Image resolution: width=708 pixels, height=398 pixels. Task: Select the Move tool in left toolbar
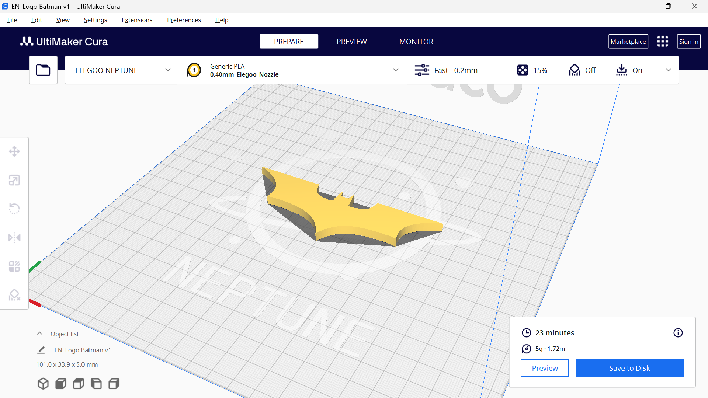[14, 151]
